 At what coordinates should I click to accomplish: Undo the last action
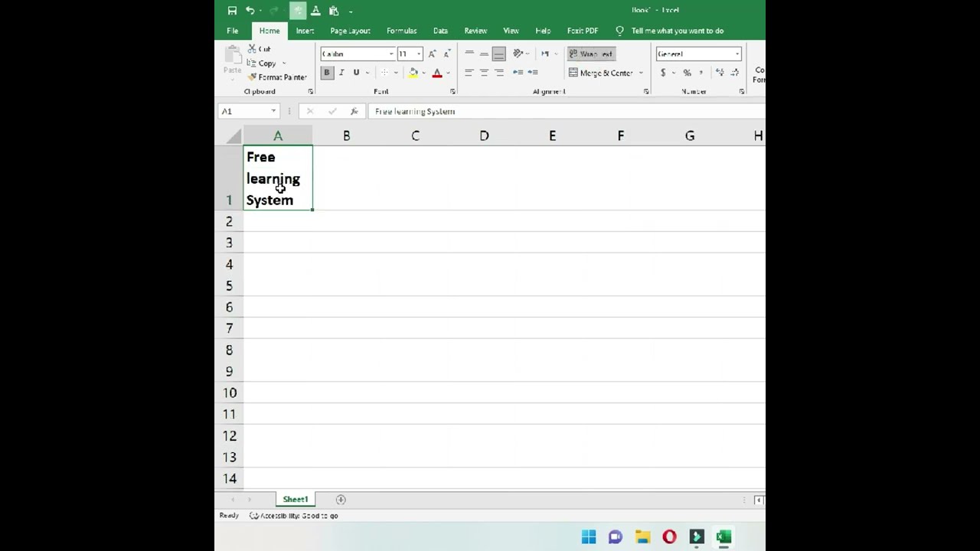[x=250, y=11]
